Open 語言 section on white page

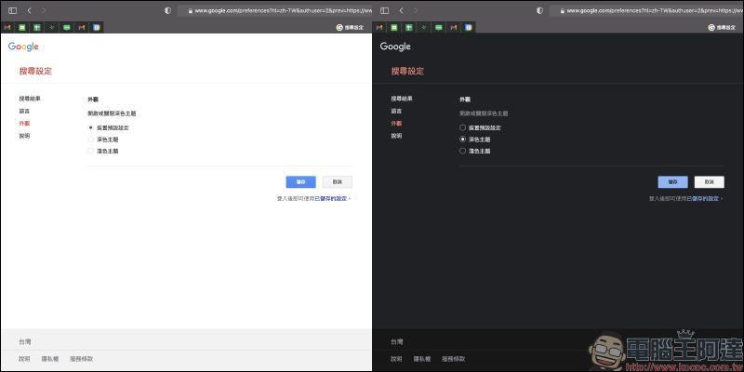coord(24,111)
